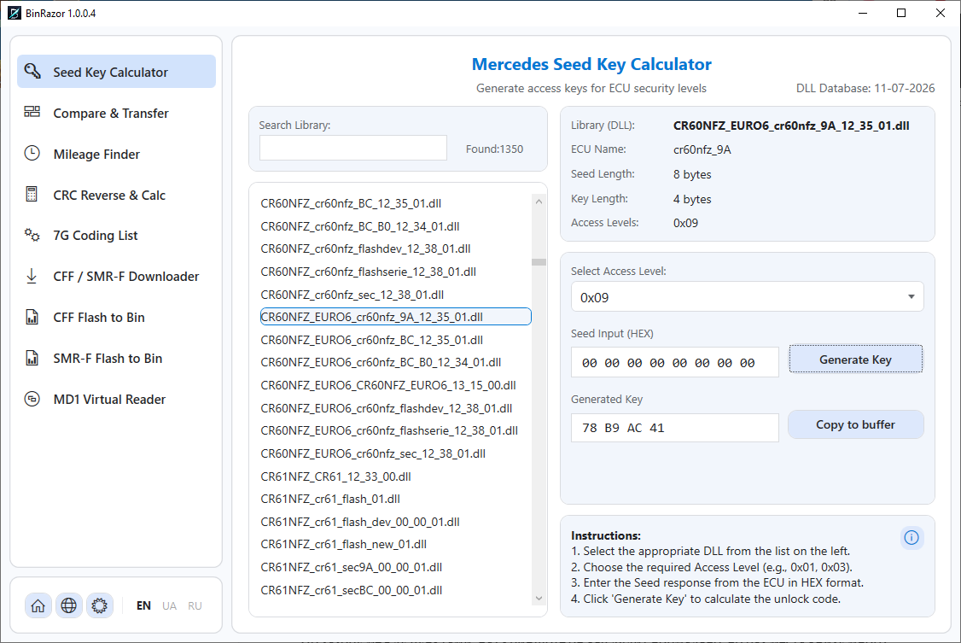Click the DLL list scroll down arrow
This screenshot has height=643, width=961.
pyautogui.click(x=539, y=599)
